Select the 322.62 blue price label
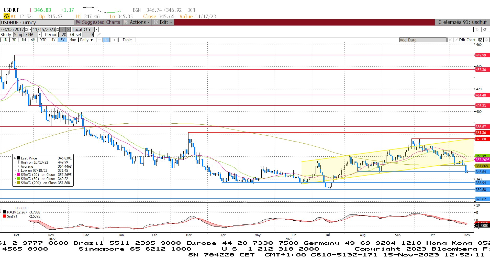Image resolution: width=490 pixels, height=269 pixels. [482, 199]
